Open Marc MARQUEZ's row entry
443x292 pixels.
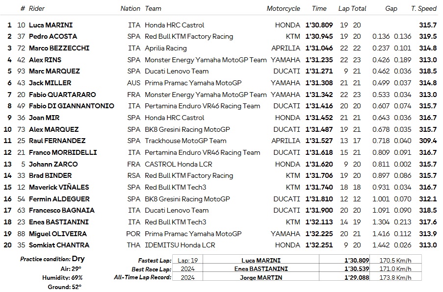pos(54,71)
